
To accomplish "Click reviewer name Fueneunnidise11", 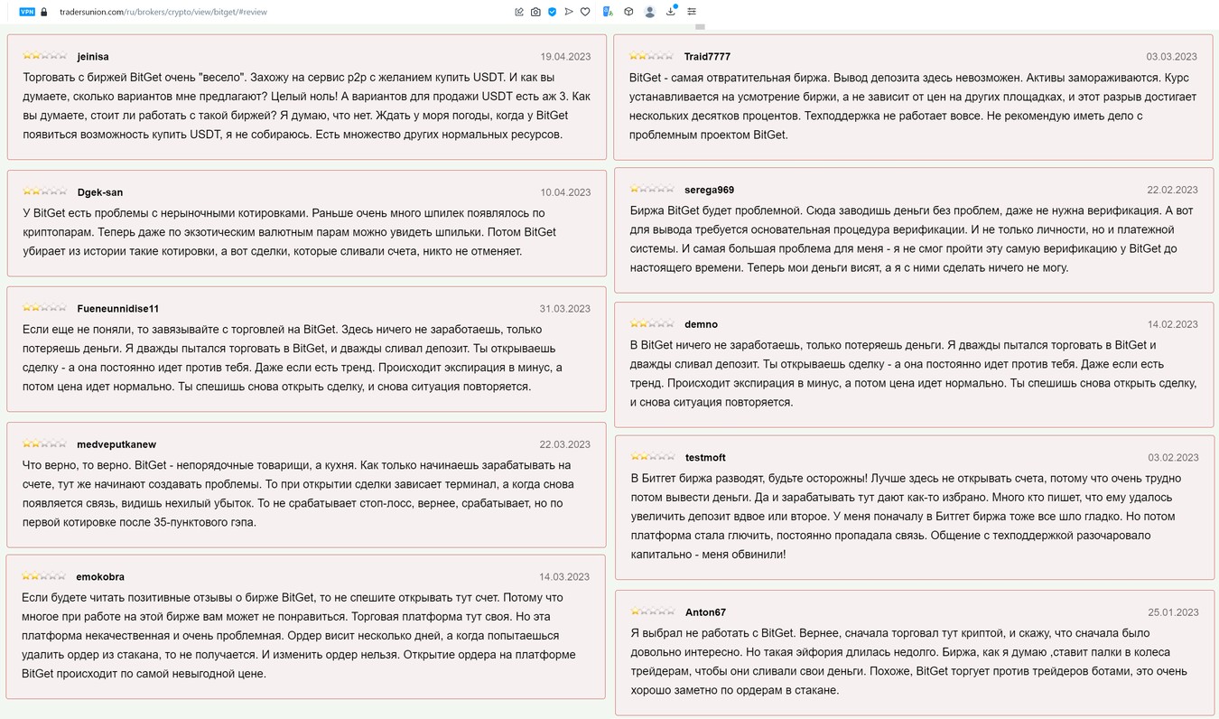I will coord(118,309).
